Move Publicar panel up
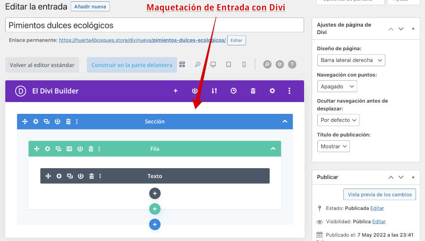The image size is (425, 241). [391, 177]
